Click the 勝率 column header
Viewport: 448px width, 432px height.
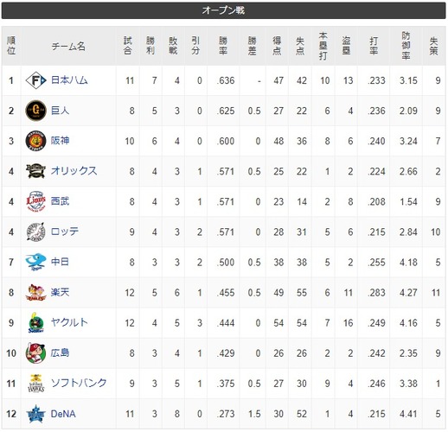click(x=223, y=46)
